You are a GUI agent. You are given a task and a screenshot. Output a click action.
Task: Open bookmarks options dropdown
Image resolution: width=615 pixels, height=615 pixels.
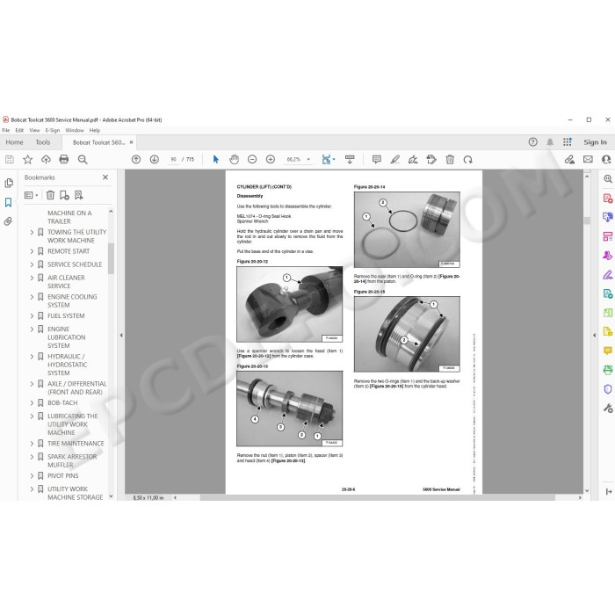pyautogui.click(x=32, y=195)
